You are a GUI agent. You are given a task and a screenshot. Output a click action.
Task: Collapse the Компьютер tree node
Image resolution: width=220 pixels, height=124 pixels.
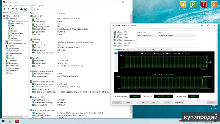tap(4, 18)
